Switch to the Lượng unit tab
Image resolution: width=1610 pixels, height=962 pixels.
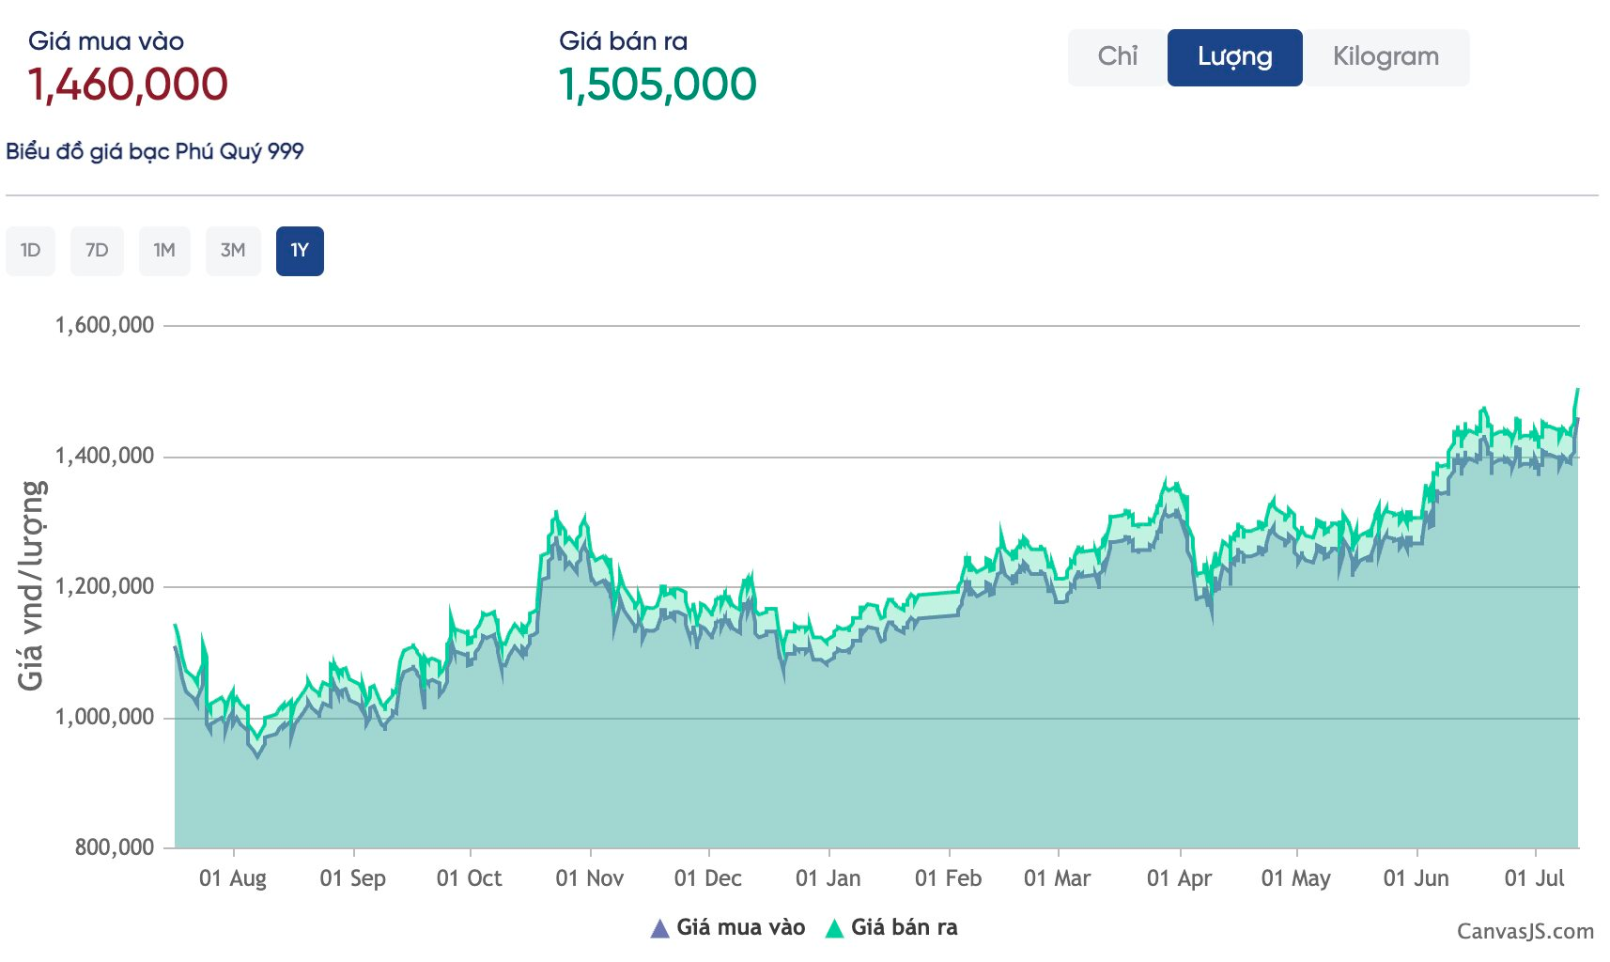[1234, 57]
